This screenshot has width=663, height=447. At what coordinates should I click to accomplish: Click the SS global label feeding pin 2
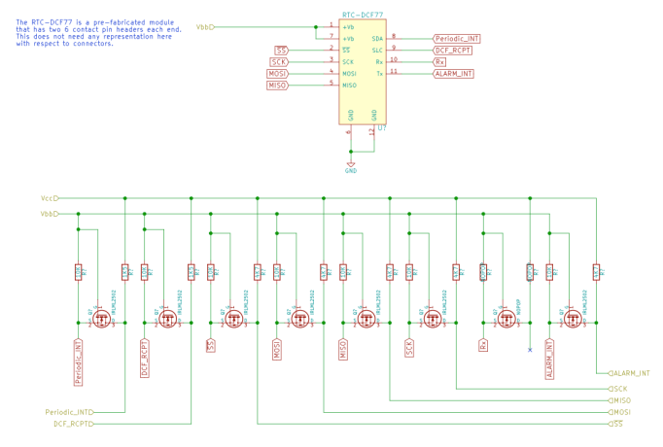tap(281, 51)
